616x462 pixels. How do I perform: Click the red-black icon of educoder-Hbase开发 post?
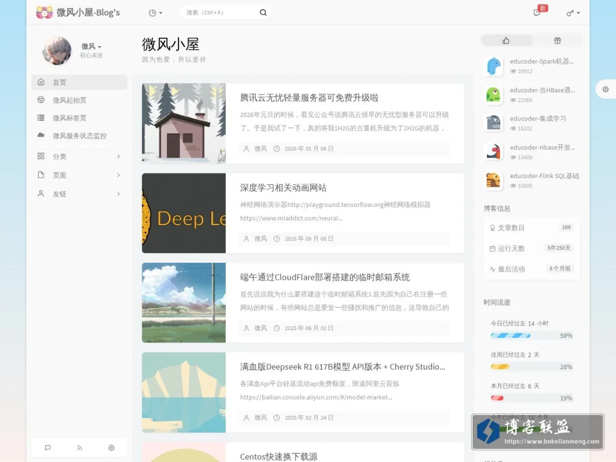(493, 151)
